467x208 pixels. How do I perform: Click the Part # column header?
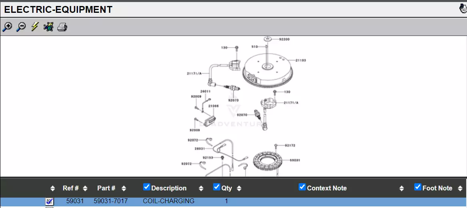pyautogui.click(x=106, y=188)
